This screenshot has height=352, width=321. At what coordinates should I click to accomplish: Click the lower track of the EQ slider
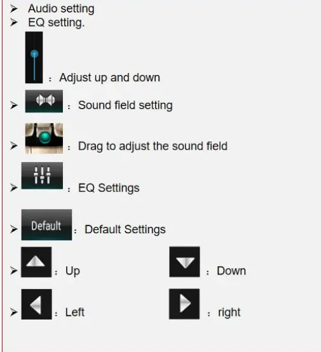34,69
